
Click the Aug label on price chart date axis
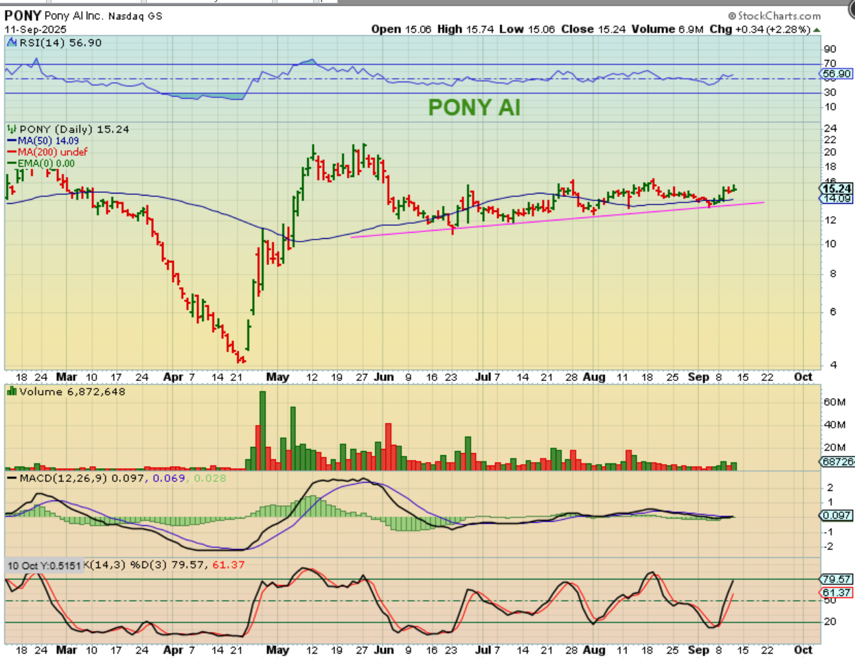coord(594,377)
